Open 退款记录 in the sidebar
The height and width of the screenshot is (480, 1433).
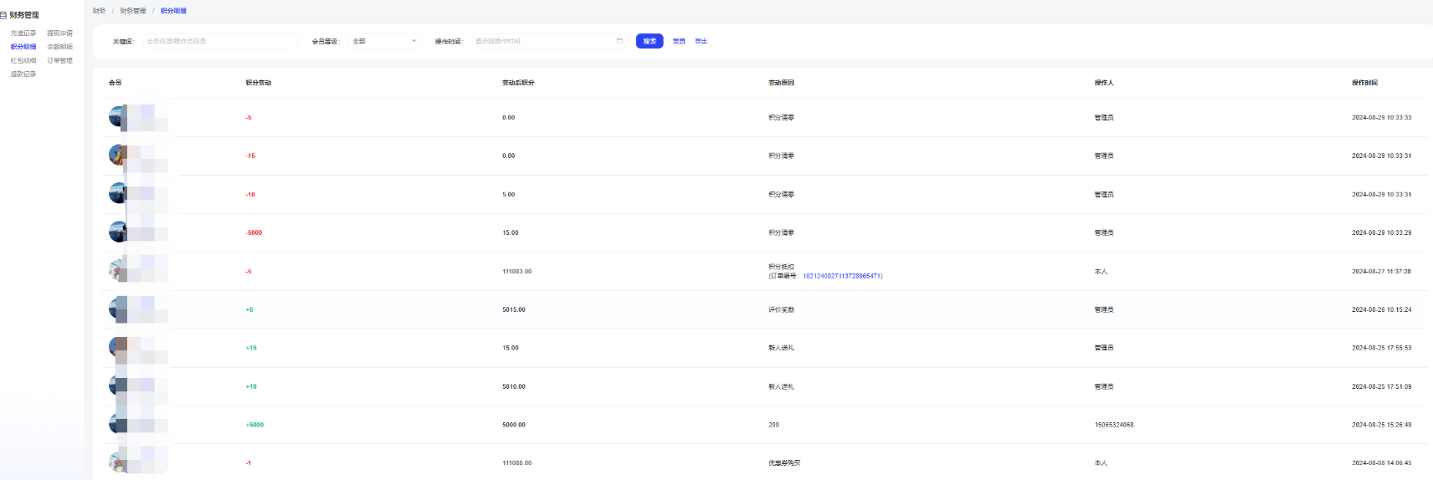pyautogui.click(x=23, y=74)
